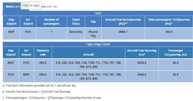Click the clear all input tooltip
Image resolution: width=193 pixels, height=101 pixels.
click(31, 5)
